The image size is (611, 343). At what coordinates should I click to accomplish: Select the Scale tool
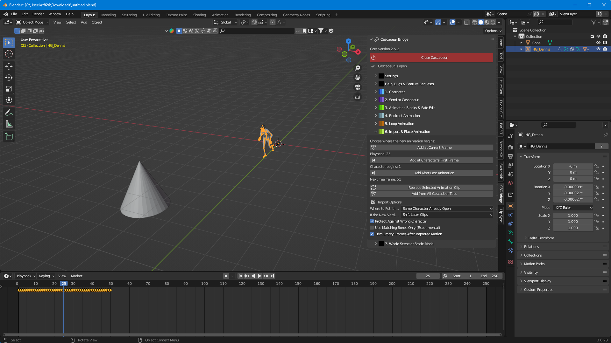tap(9, 89)
